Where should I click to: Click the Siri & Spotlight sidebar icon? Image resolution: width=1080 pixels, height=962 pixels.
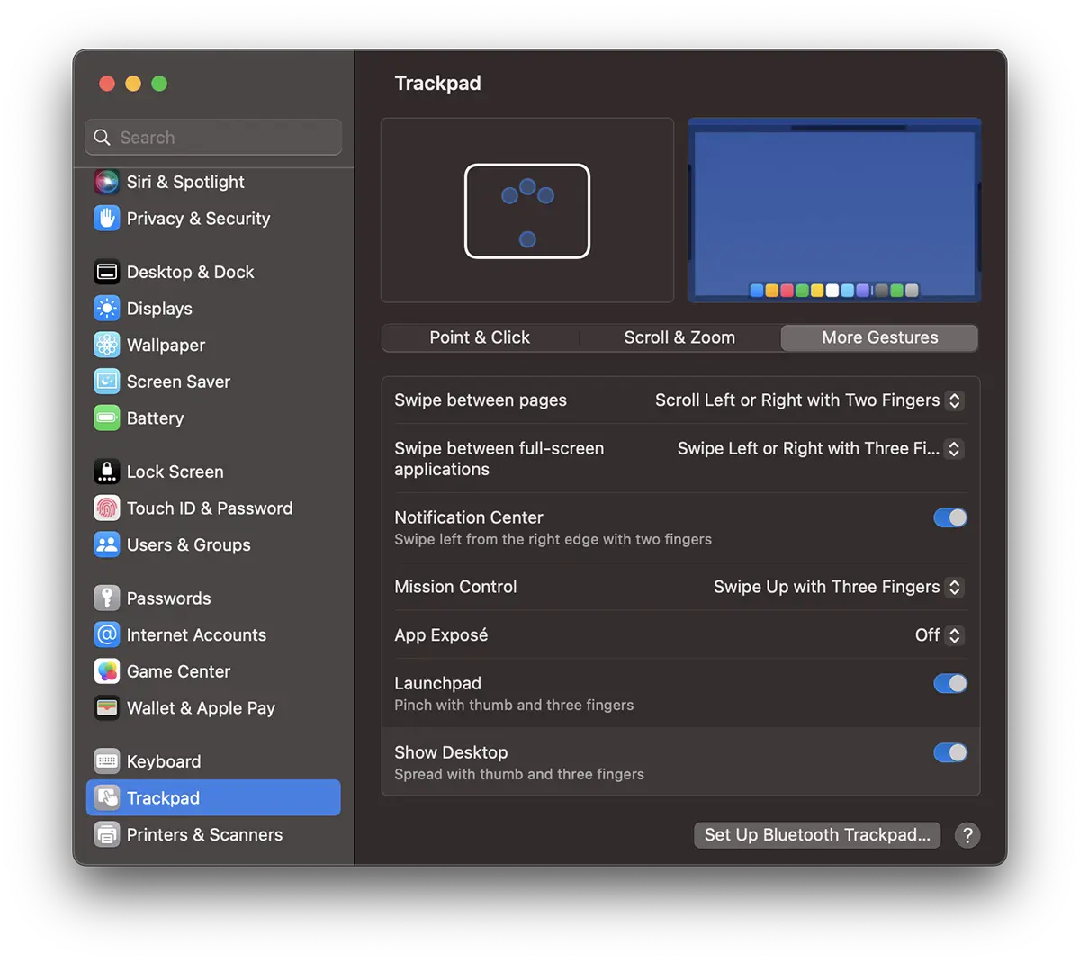pos(107,182)
